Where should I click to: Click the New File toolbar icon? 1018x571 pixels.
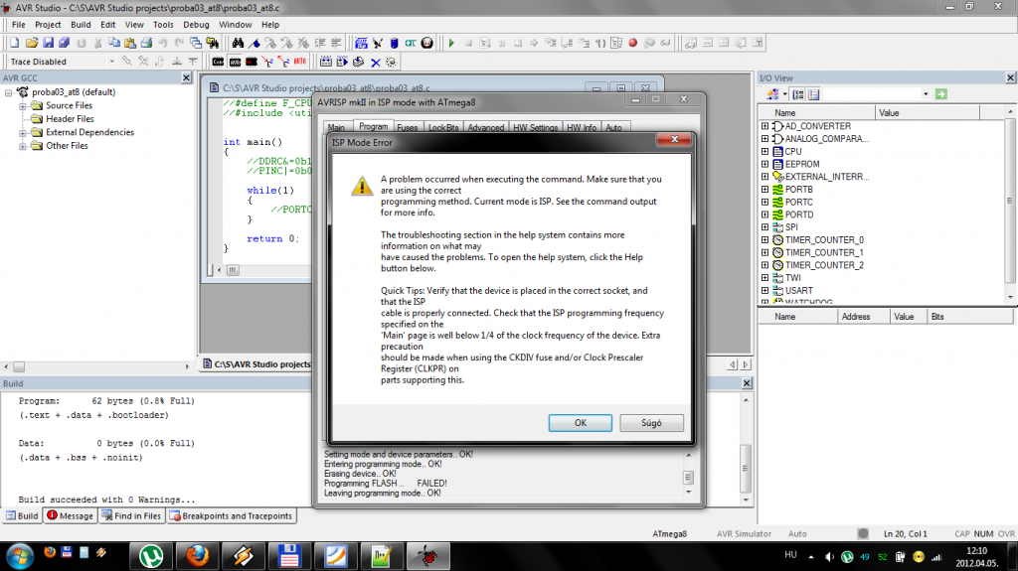click(x=14, y=43)
